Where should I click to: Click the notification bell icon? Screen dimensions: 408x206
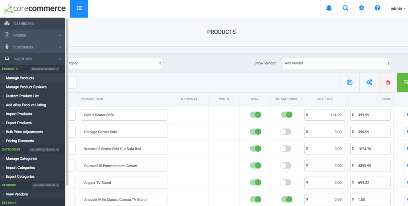click(329, 8)
